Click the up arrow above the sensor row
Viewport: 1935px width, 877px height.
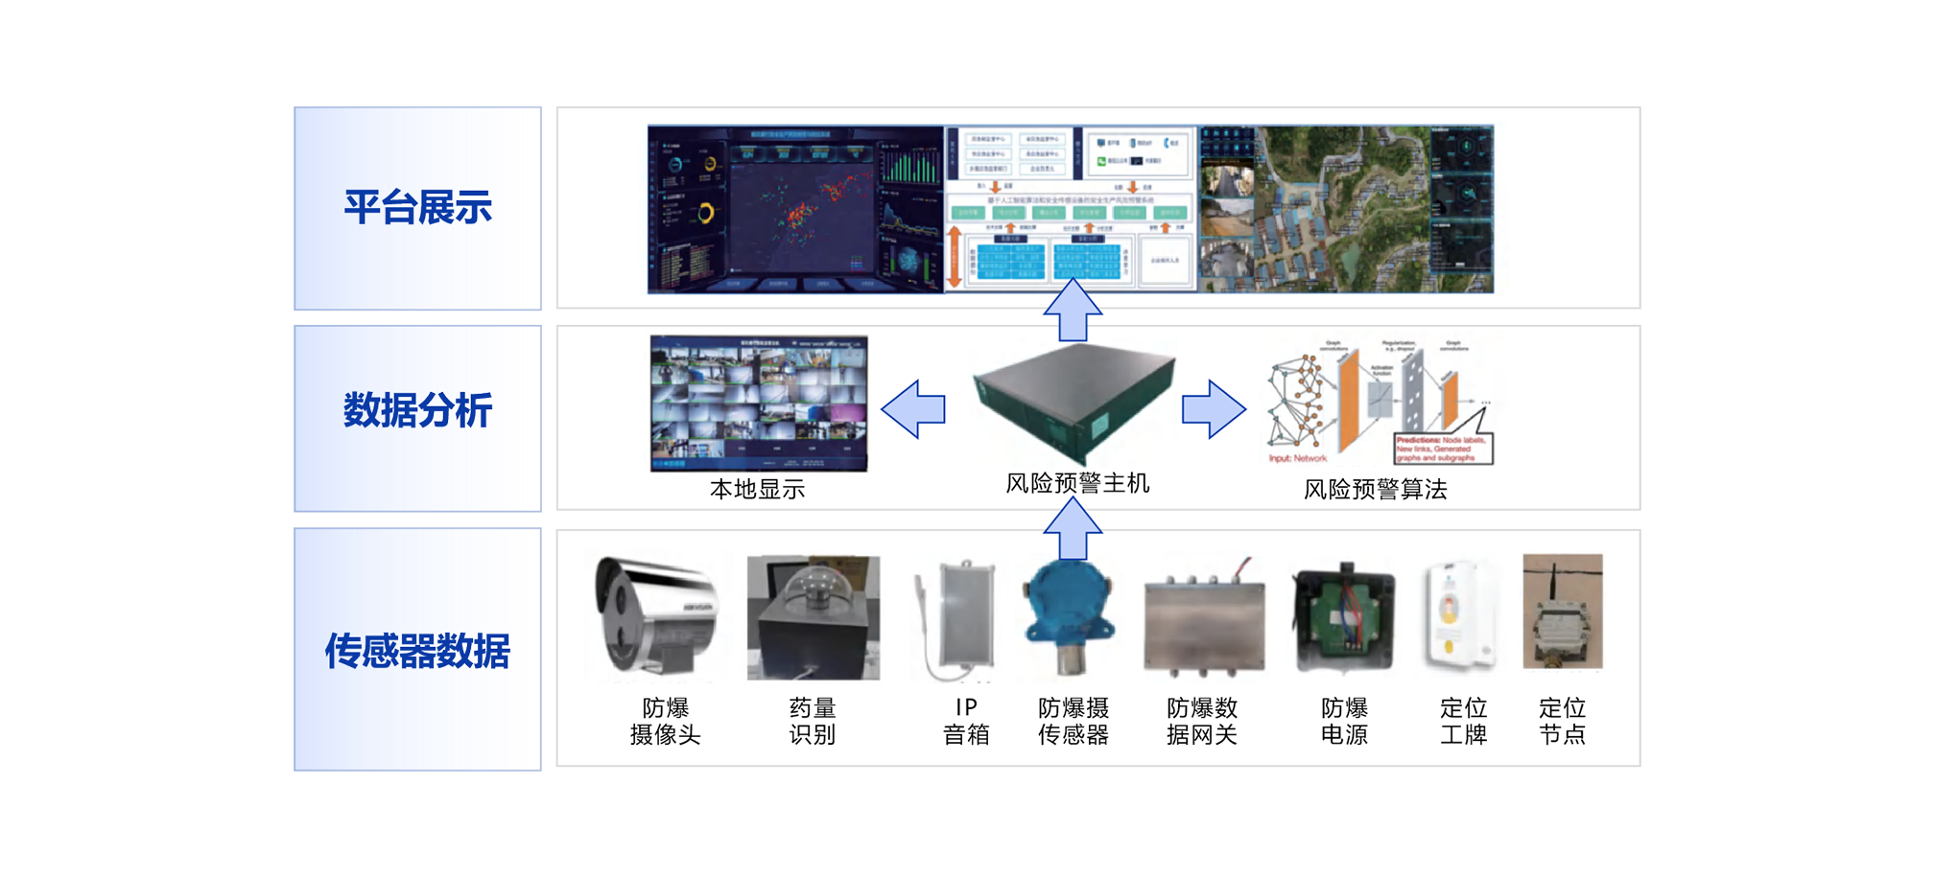coord(1073,528)
